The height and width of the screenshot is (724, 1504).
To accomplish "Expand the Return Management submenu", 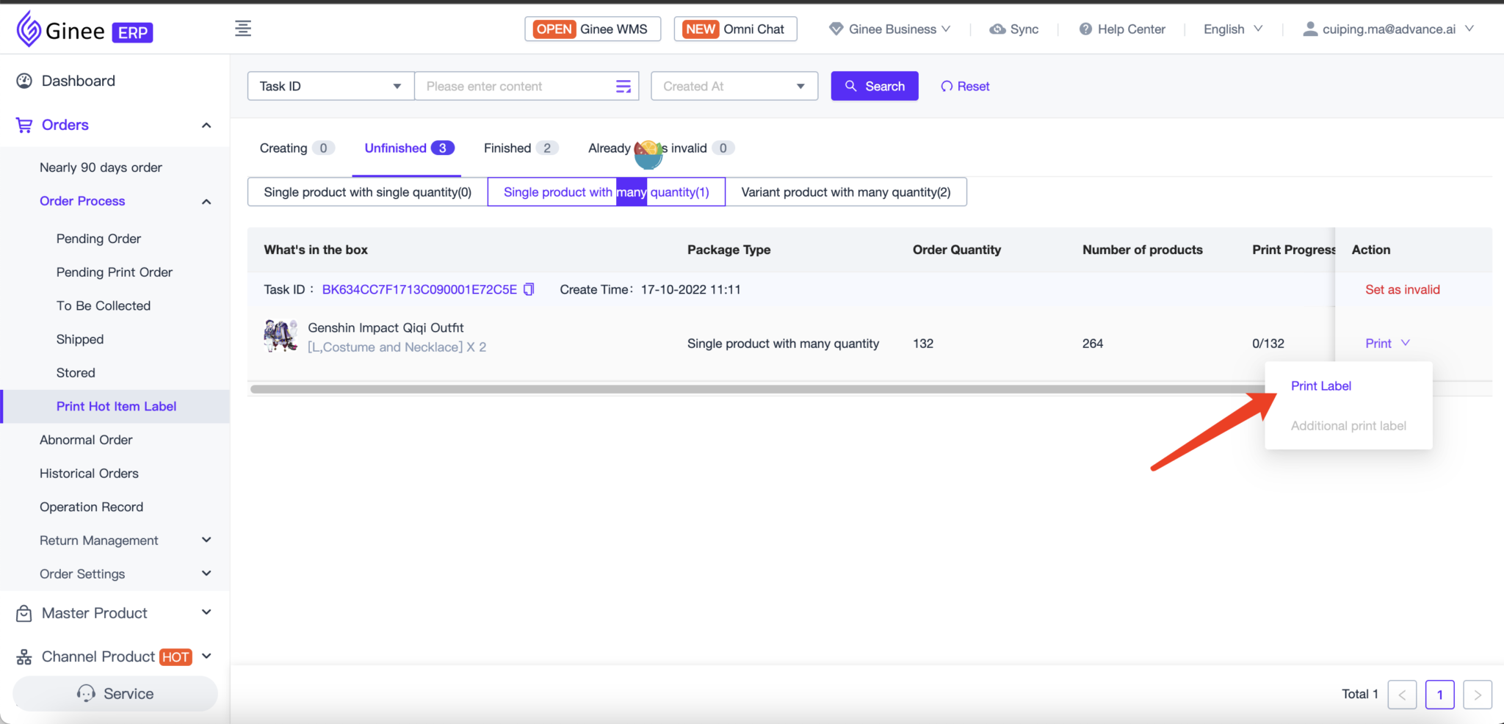I will (206, 540).
